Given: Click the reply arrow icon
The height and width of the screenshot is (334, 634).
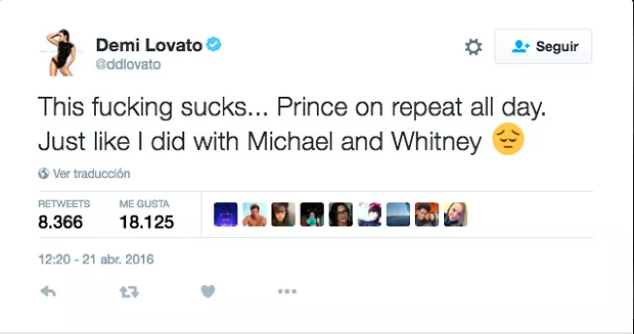Looking at the screenshot, I should click(48, 292).
